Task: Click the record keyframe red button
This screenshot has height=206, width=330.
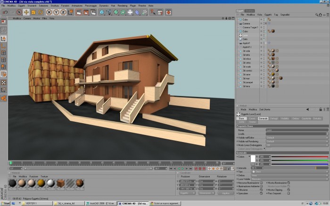Action: 196,169
